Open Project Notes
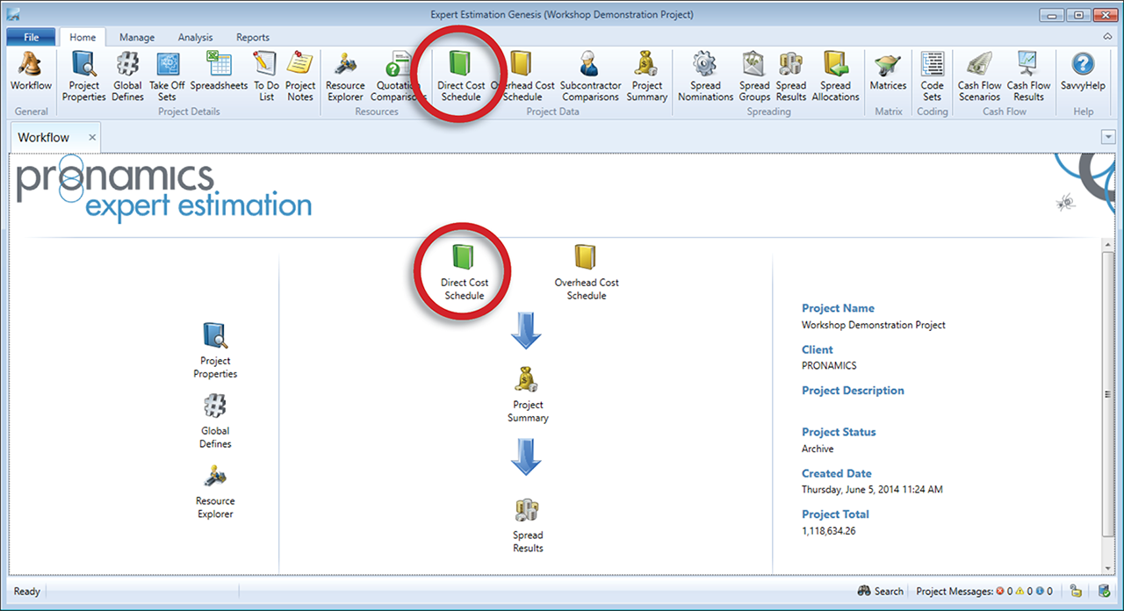 click(x=300, y=75)
